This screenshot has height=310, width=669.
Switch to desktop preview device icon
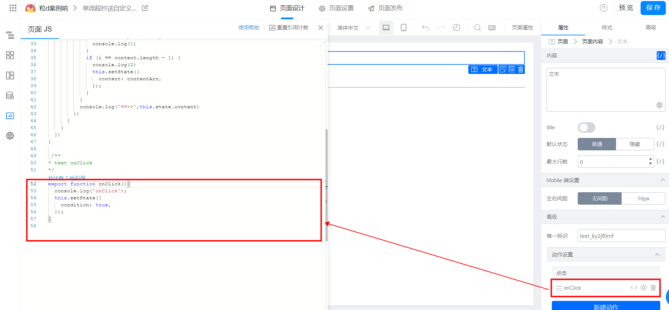click(x=386, y=28)
